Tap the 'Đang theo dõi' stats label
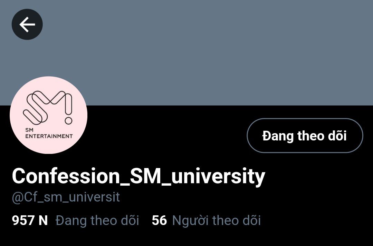 click(97, 220)
